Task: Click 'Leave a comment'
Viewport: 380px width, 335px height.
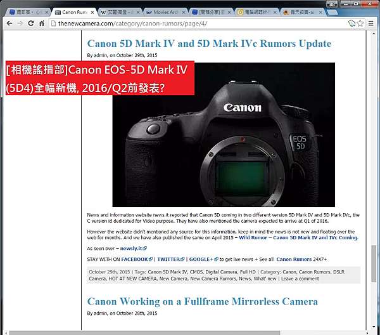Action: click(300, 279)
